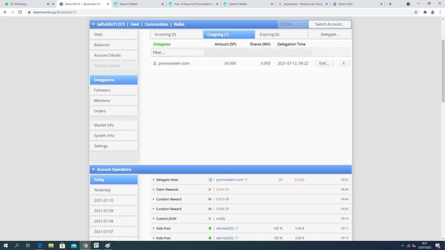The width and height of the screenshot is (445, 250).
Task: Click the Delegate... button
Action: 330,34
